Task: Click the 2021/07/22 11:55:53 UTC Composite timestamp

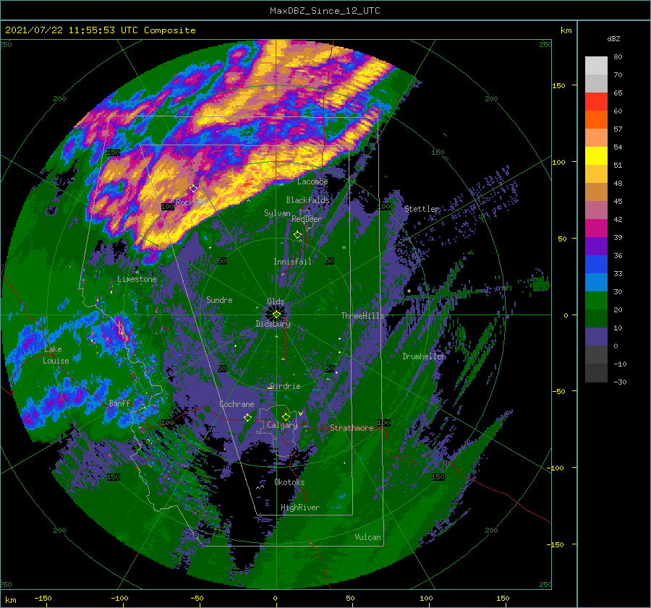Action: 100,30
